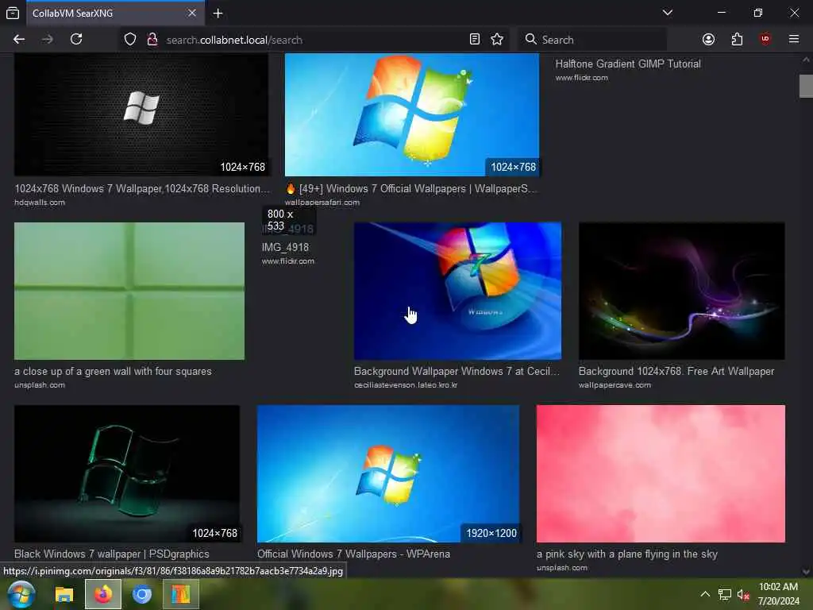
Task: Open the tracking protection shield icon
Action: click(130, 40)
